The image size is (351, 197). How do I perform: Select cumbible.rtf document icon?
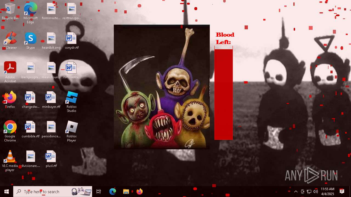point(30,129)
